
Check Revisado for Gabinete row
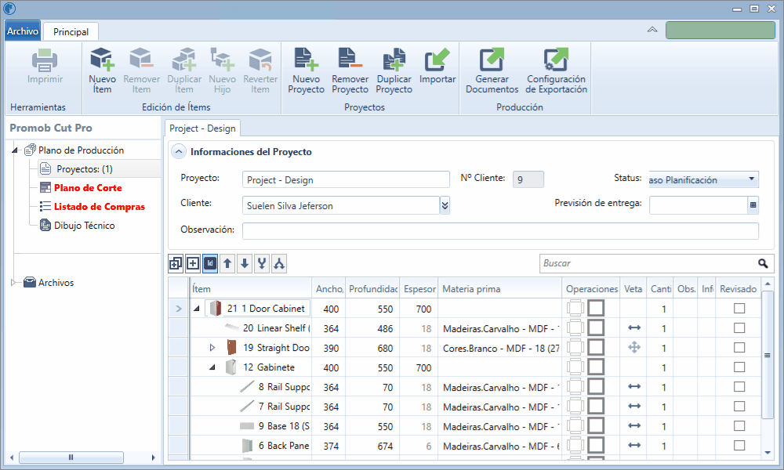click(739, 367)
